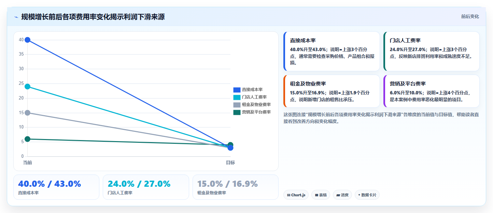
Task: Click the 目标 axis label
Action: (230, 163)
